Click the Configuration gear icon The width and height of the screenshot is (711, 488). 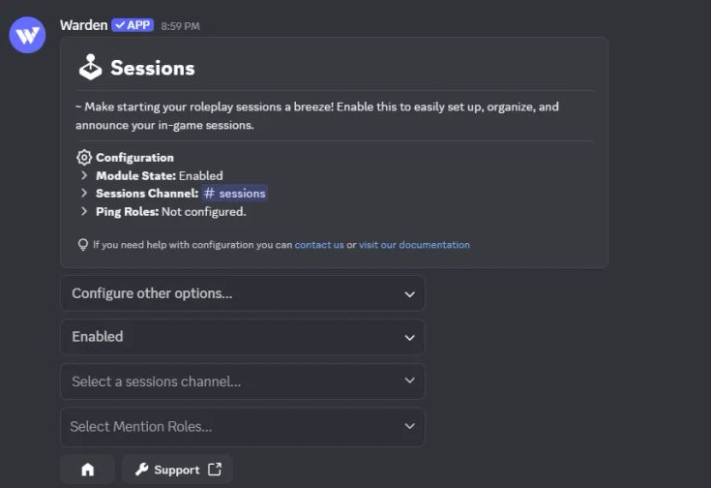pyautogui.click(x=84, y=157)
